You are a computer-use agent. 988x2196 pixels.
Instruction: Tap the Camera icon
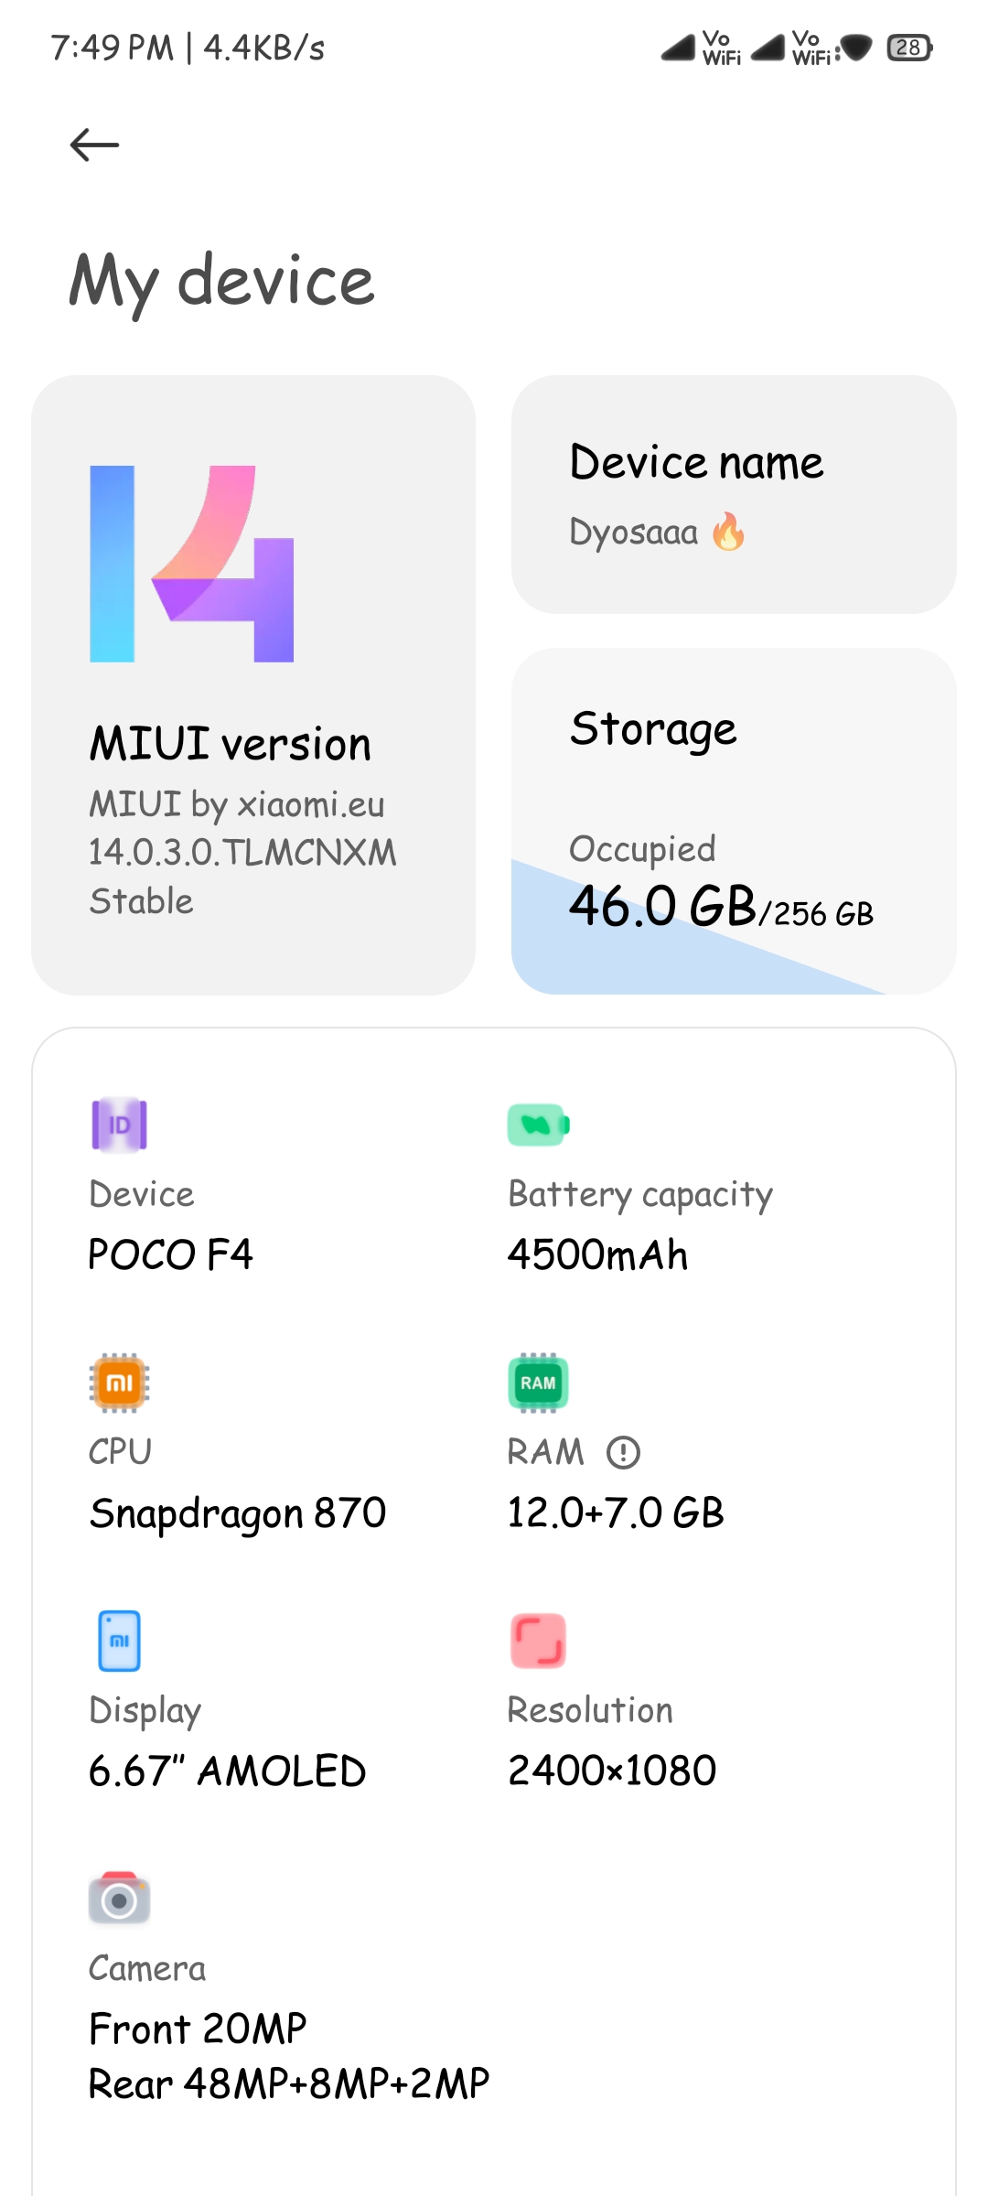tap(120, 1898)
